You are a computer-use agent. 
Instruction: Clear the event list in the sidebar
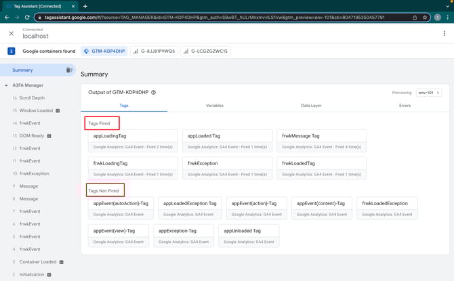tap(68, 70)
